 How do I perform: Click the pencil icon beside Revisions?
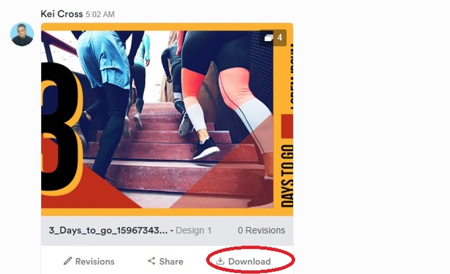pyautogui.click(x=67, y=261)
